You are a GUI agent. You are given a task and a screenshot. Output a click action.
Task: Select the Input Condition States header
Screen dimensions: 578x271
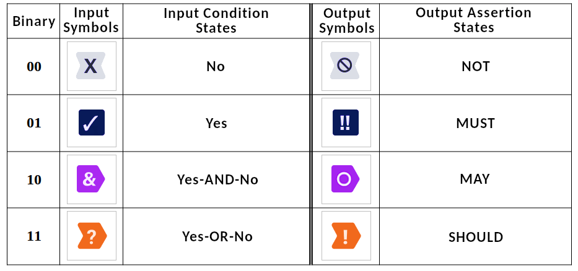(x=216, y=20)
